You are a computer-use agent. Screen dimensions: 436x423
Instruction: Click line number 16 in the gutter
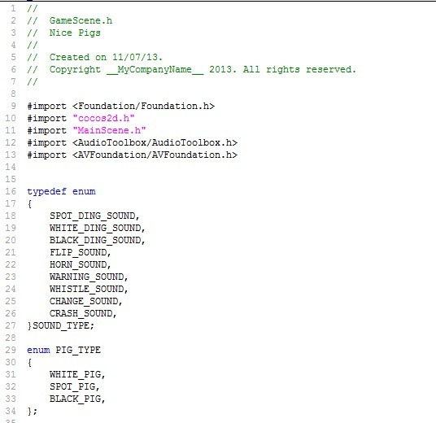[x=11, y=192]
